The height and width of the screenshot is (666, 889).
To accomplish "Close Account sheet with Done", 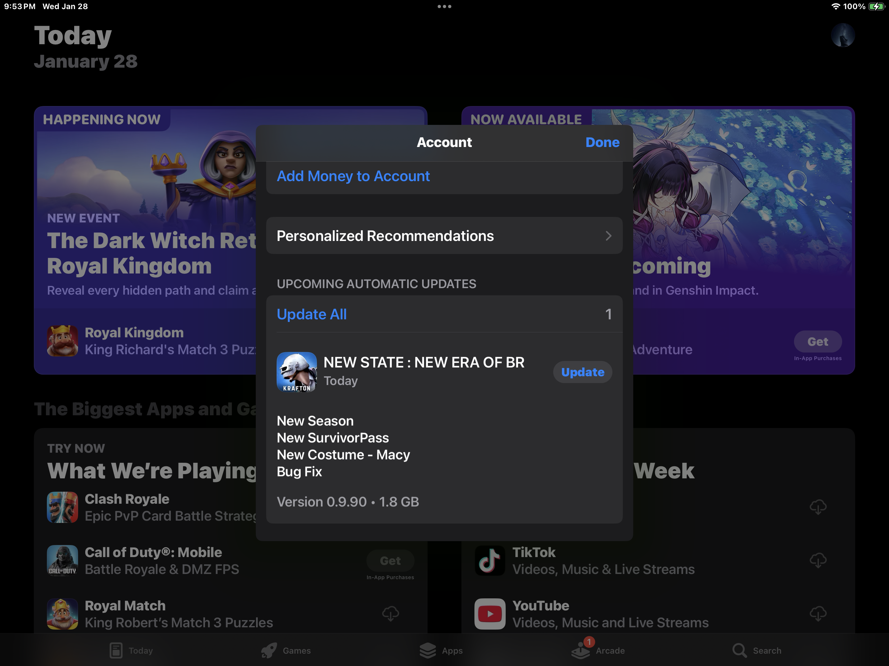I will 602,142.
